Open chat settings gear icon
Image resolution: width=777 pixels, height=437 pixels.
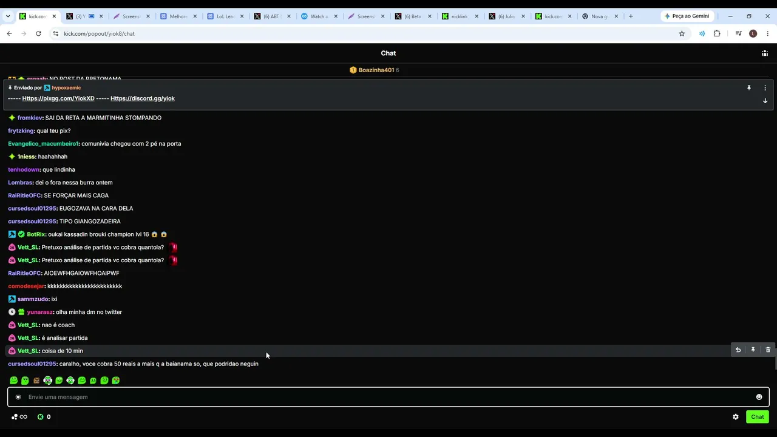click(735, 417)
